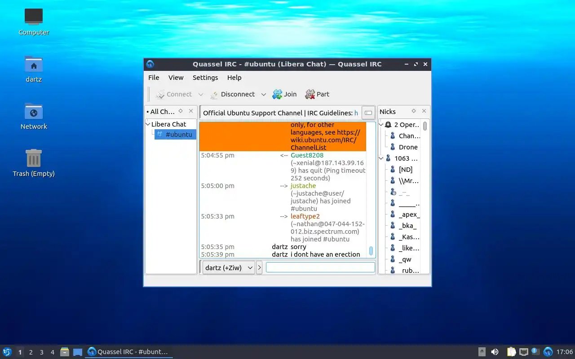Click the Guest8208 nickname in chat
Screen dimensions: 575x359
307,155
